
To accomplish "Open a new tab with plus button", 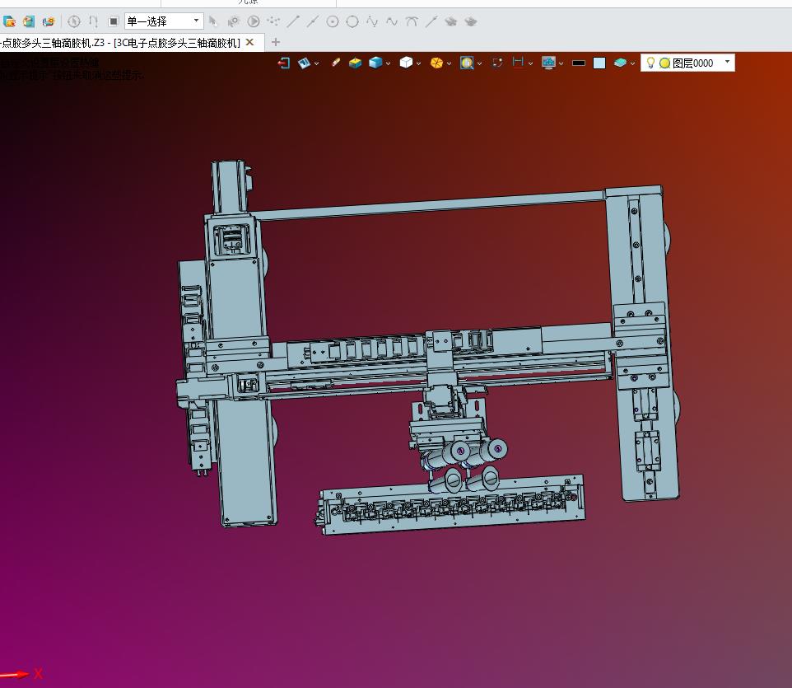I will pos(276,42).
